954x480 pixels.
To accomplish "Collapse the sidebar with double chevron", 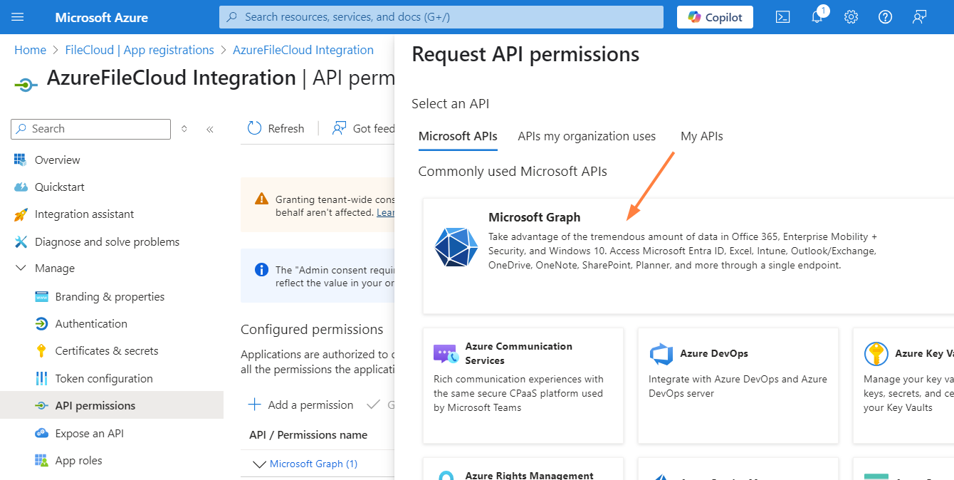I will (x=210, y=129).
